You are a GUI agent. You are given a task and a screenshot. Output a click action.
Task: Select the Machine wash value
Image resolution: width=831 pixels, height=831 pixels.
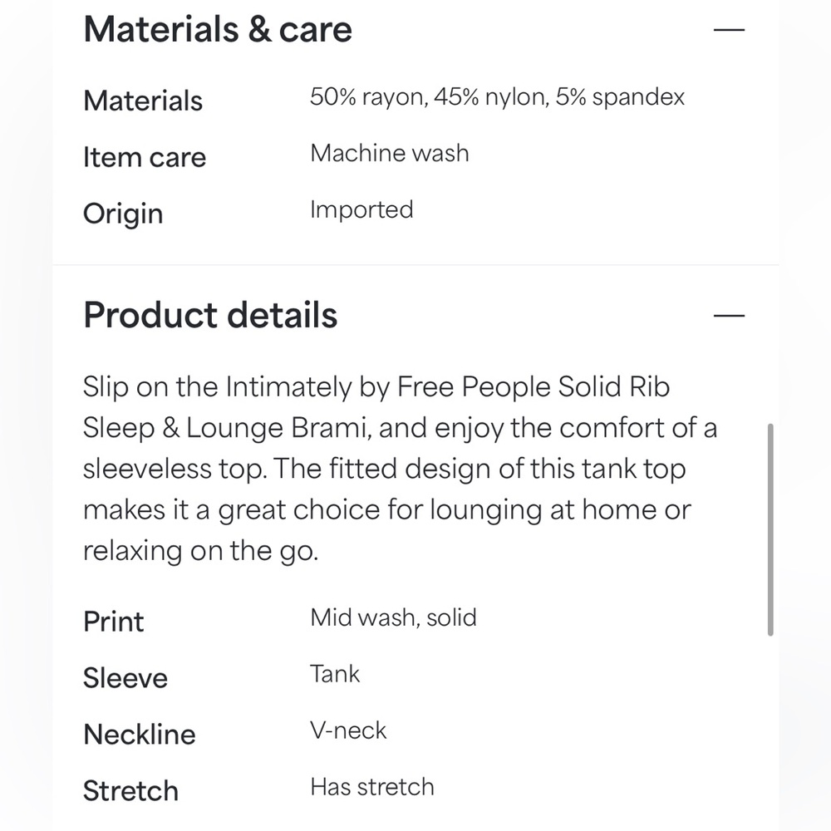(x=389, y=153)
